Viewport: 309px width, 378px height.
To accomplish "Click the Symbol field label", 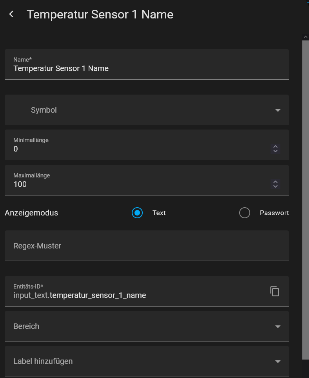I will point(44,110).
